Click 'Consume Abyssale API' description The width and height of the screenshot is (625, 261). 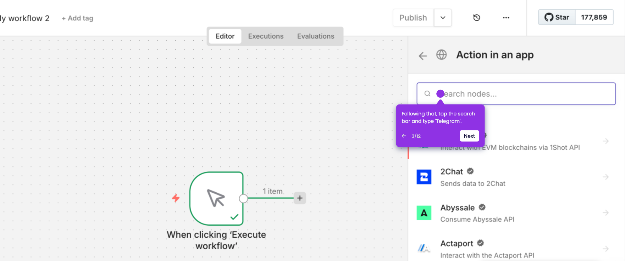[477, 219]
